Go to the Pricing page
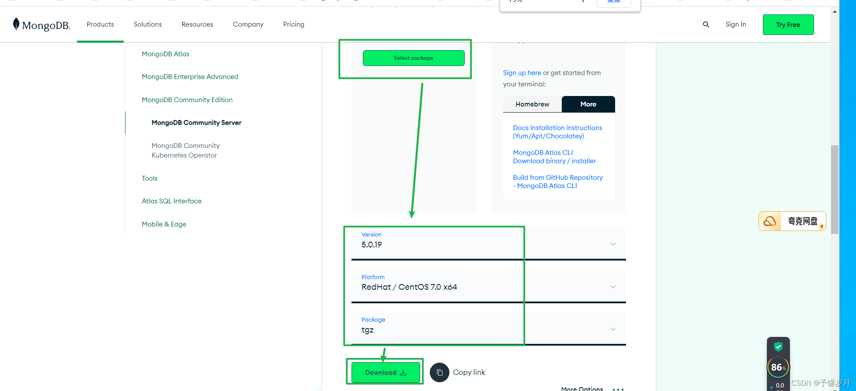Image resolution: width=856 pixels, height=391 pixels. pos(293,24)
